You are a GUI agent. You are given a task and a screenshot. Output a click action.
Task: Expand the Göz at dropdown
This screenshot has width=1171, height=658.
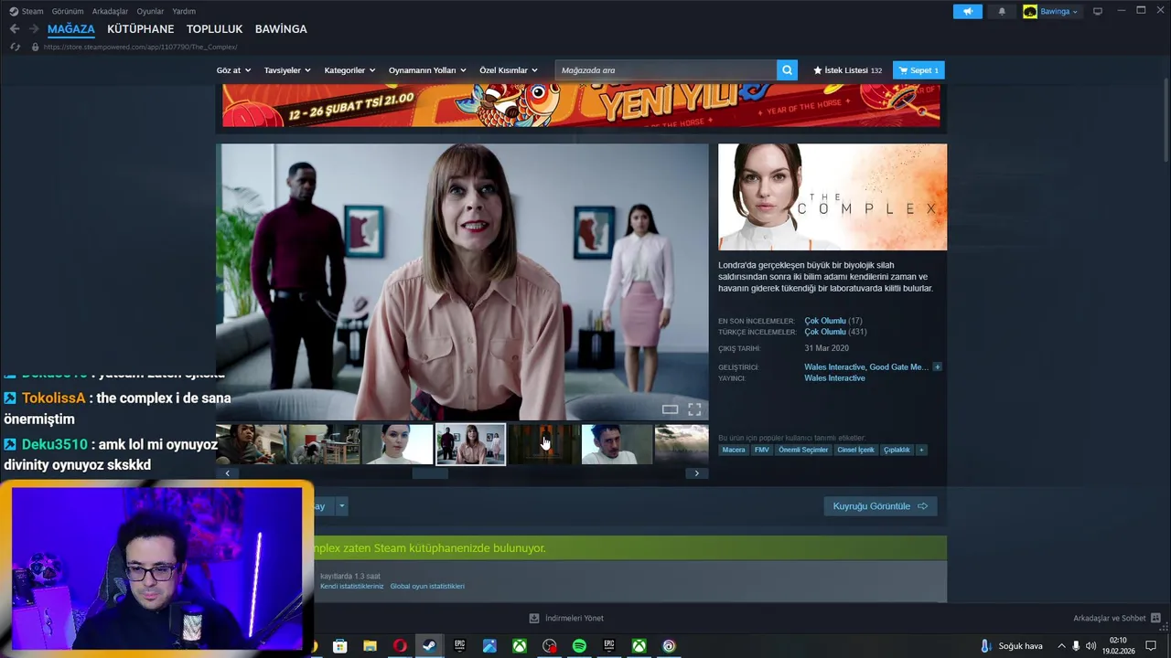click(232, 70)
